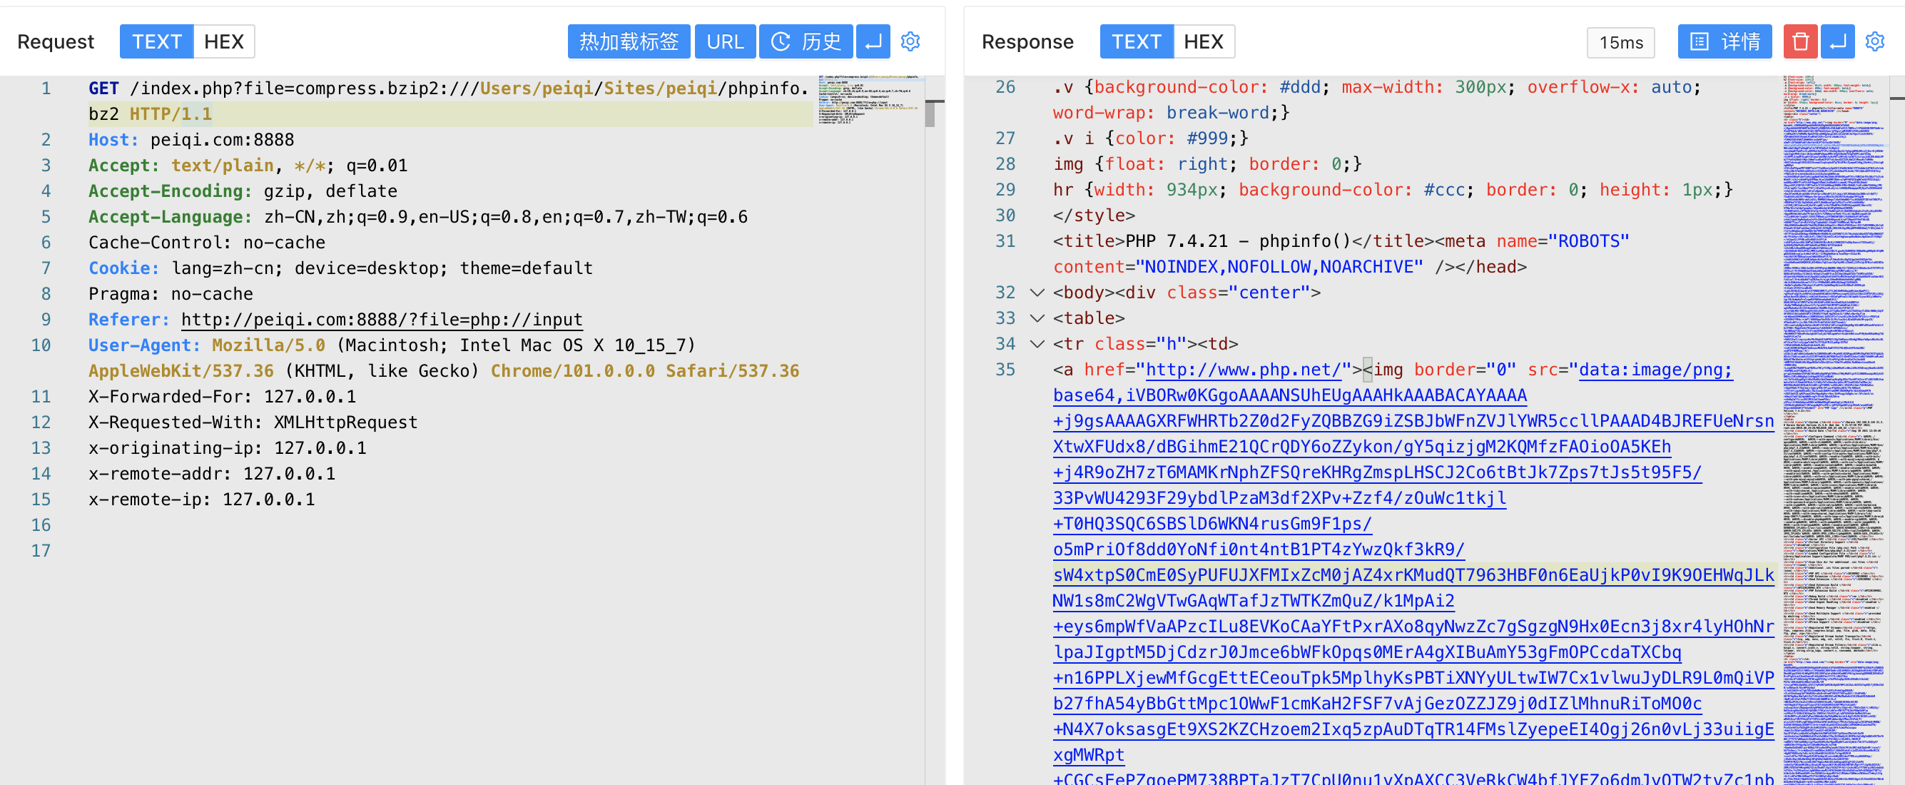Switch Response view to TEXT
Viewport: 1905px width, 785px height.
click(1137, 41)
